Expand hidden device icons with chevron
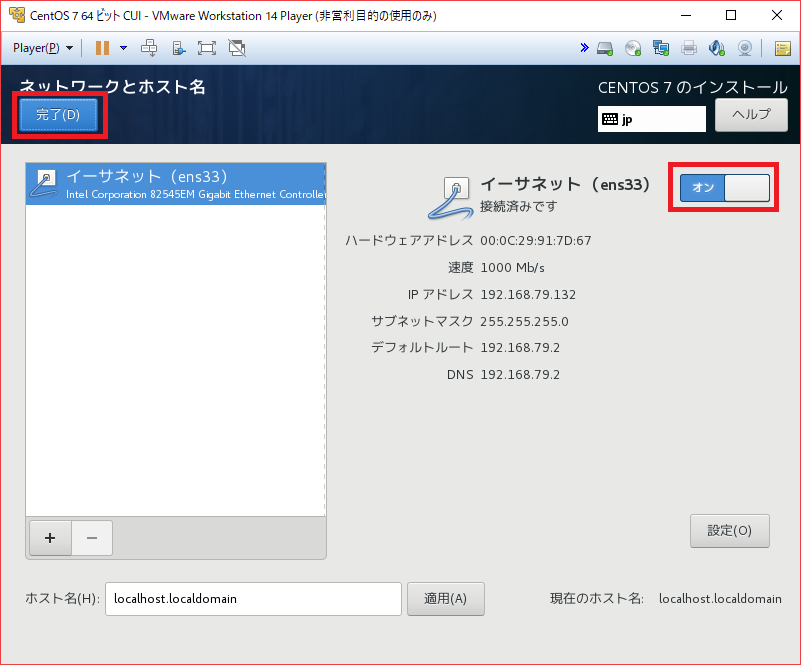Viewport: 801px width, 665px height. pyautogui.click(x=584, y=48)
